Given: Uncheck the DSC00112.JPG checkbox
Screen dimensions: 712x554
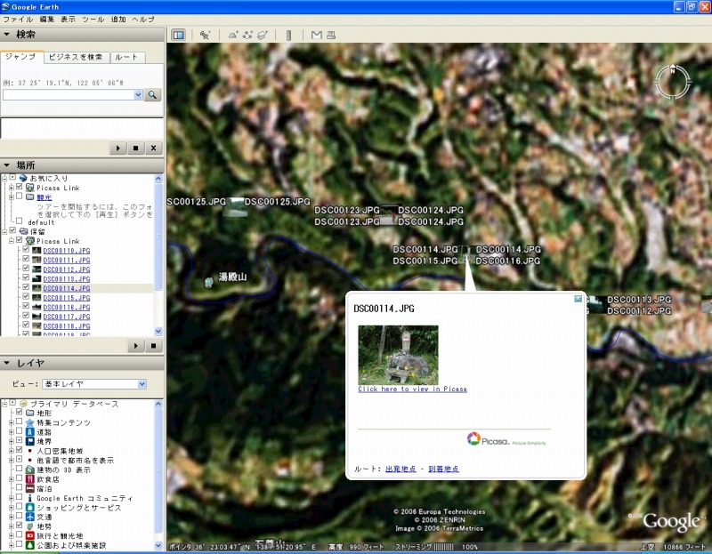Looking at the screenshot, I should 26,269.
